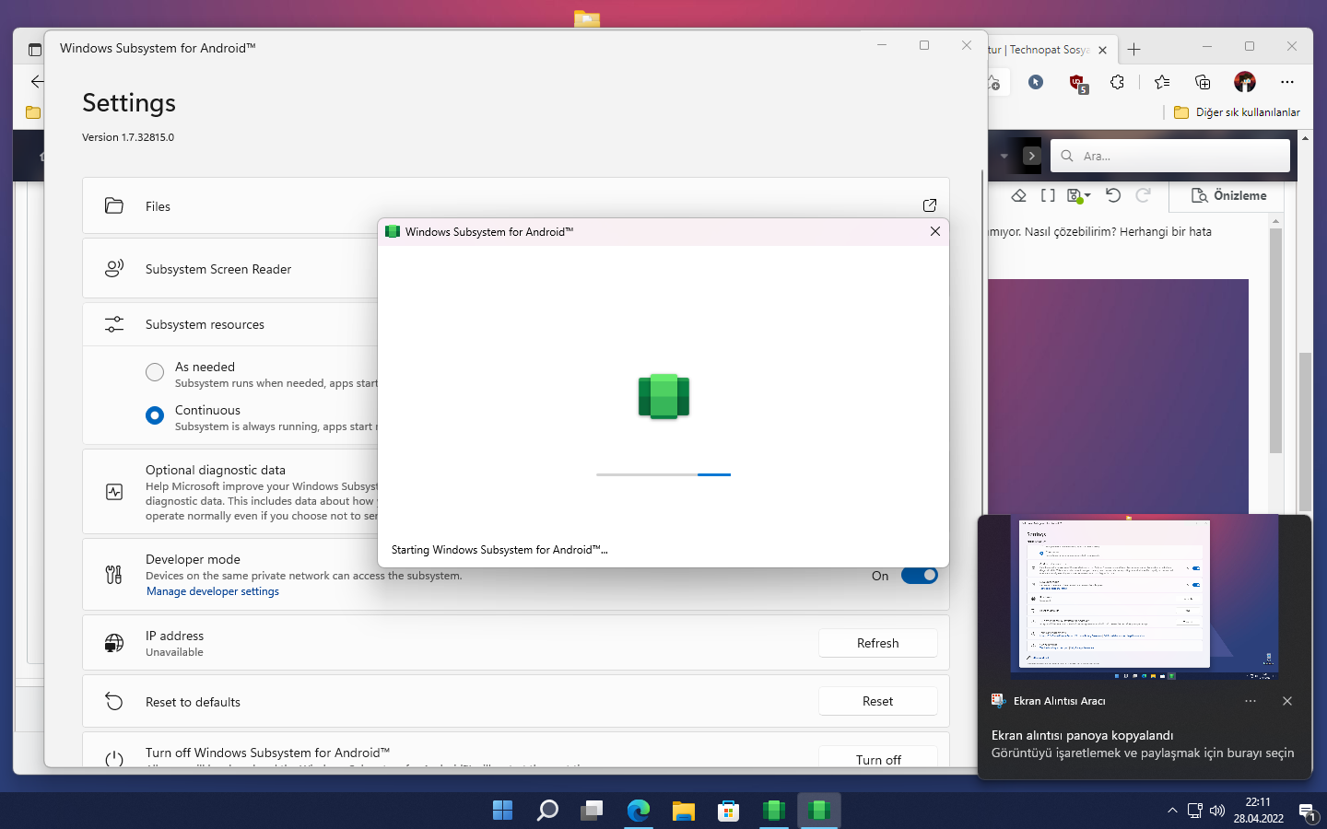Open the notification options ellipsis
This screenshot has width=1327, height=829.
pos(1251,701)
